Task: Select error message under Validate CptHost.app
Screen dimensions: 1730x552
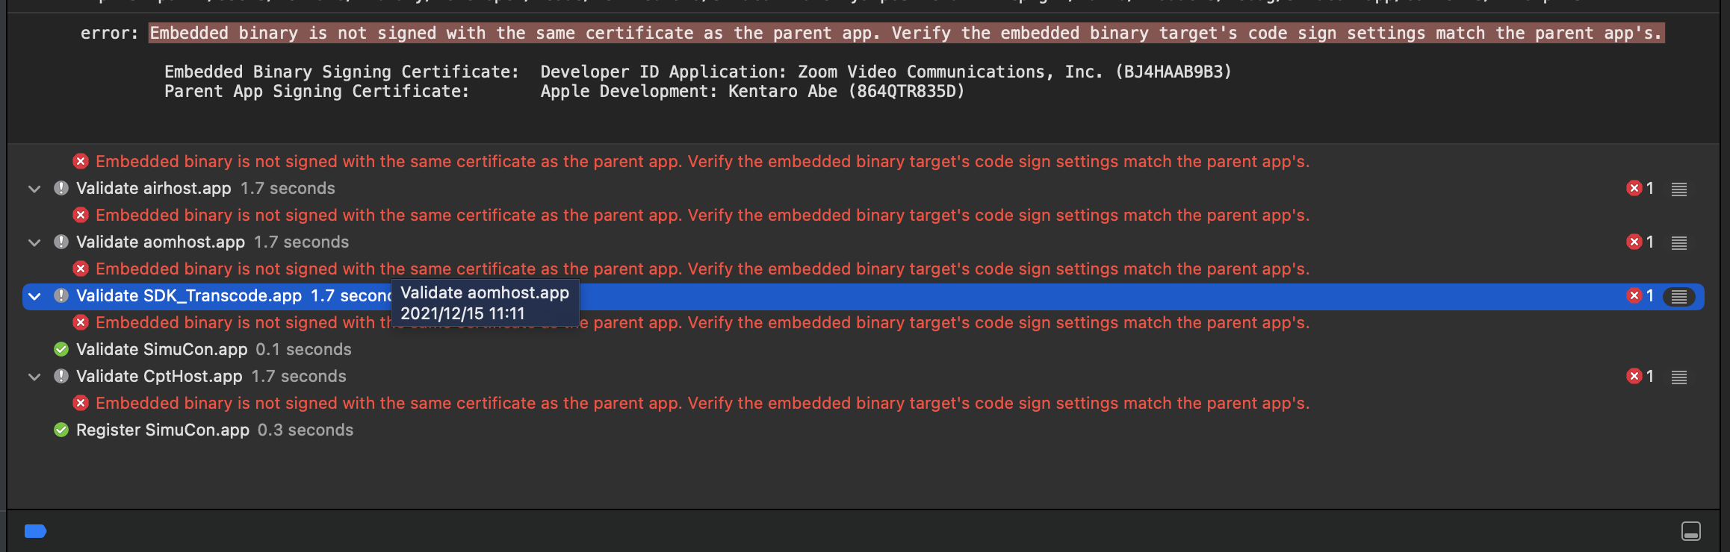Action: tap(702, 403)
